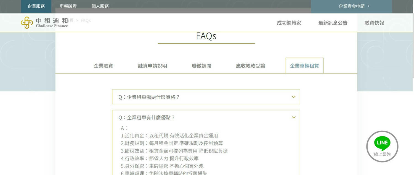The width and height of the screenshot is (414, 175).
Task: Open the 企業服務 menu
Action: click(x=36, y=6)
